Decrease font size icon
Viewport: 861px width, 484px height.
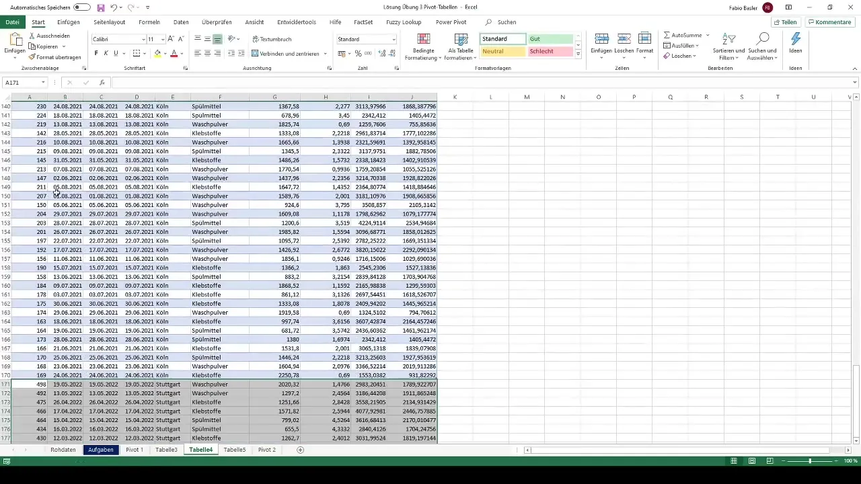click(x=181, y=39)
